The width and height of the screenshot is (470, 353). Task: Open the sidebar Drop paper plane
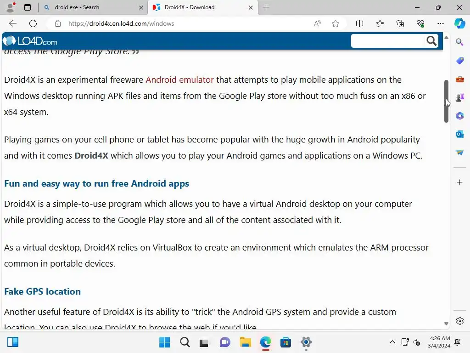(459, 153)
